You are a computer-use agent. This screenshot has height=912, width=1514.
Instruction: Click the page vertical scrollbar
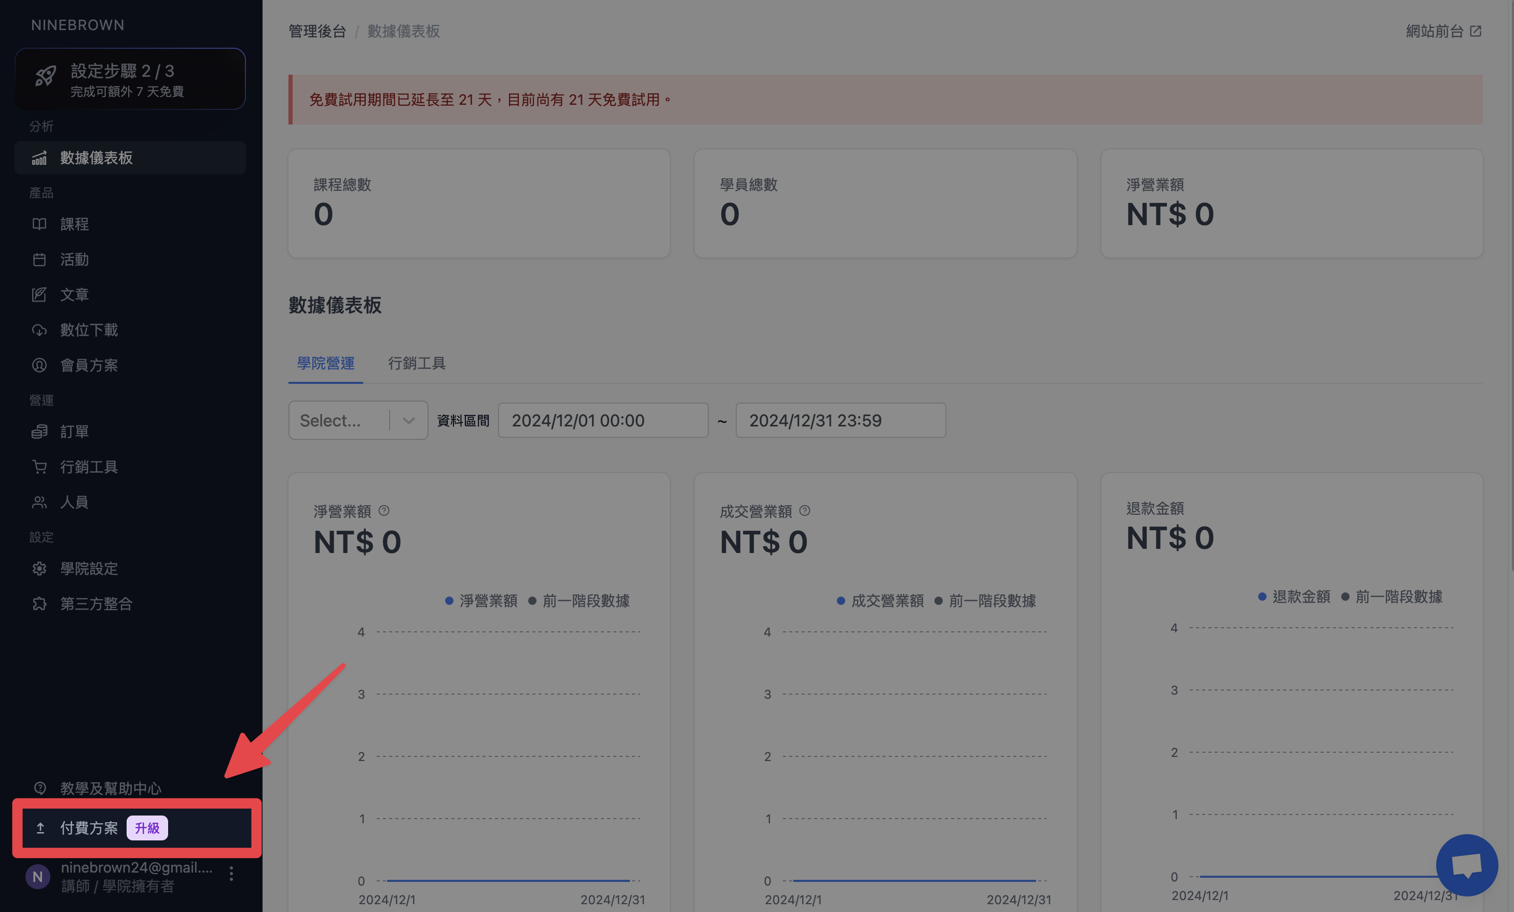click(x=1510, y=286)
